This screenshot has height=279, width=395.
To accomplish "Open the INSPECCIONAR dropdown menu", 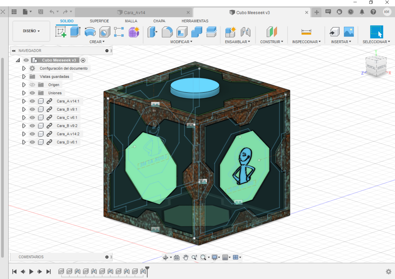I will [x=306, y=42].
